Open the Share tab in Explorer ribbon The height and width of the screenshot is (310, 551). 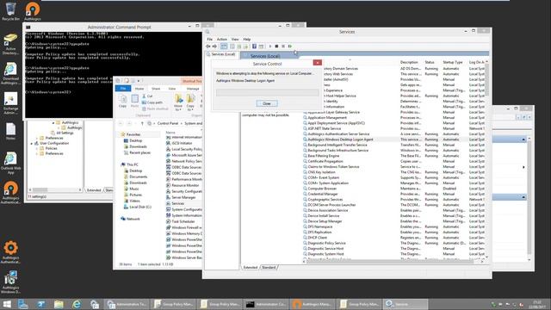click(x=156, y=89)
